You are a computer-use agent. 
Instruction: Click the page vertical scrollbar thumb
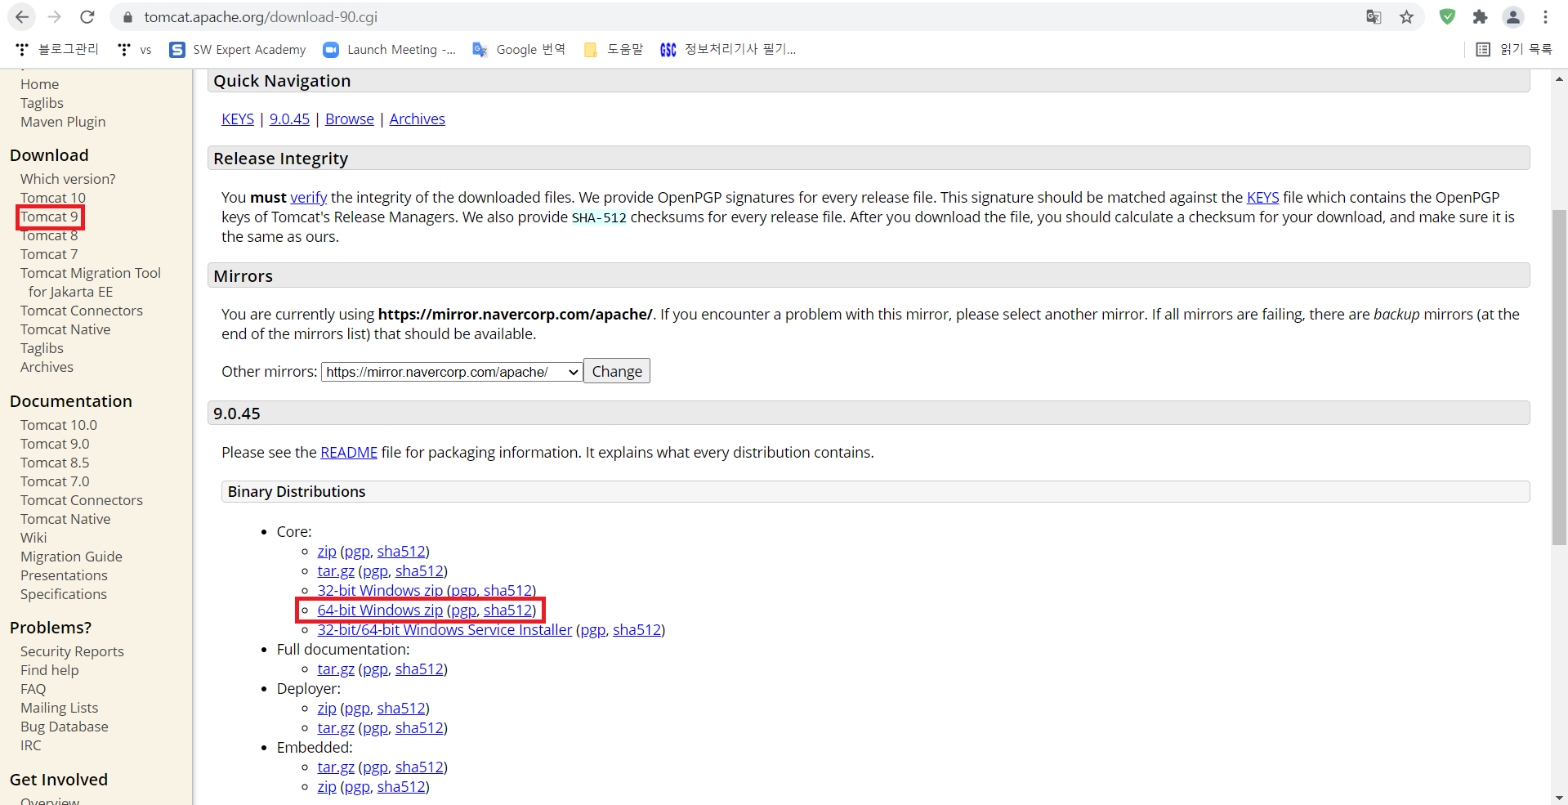click(x=1559, y=377)
